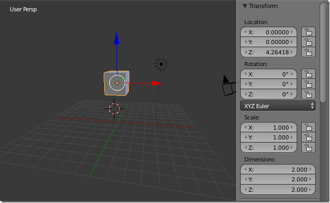Toggle the Rotation X lock

(x=308, y=74)
